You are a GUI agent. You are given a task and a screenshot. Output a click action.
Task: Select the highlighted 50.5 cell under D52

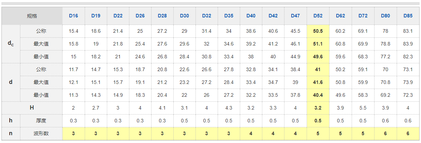(x=318, y=31)
